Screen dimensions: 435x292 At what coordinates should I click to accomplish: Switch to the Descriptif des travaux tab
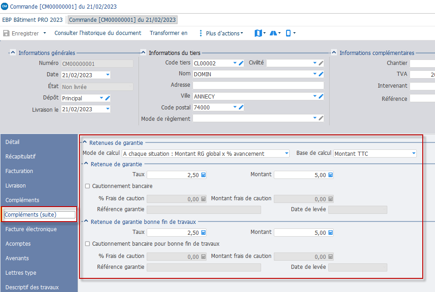pos(39,287)
